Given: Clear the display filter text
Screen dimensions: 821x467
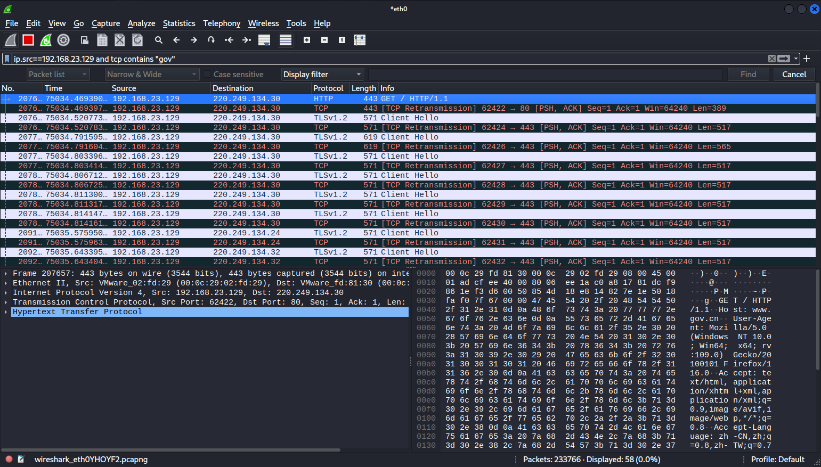Looking at the screenshot, I should coord(771,59).
